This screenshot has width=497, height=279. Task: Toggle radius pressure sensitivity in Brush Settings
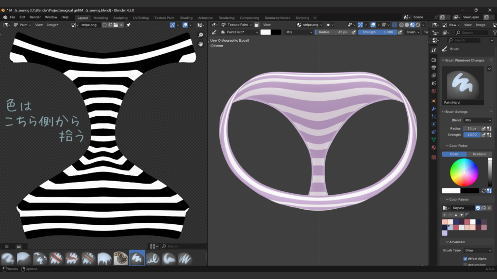coord(483,128)
